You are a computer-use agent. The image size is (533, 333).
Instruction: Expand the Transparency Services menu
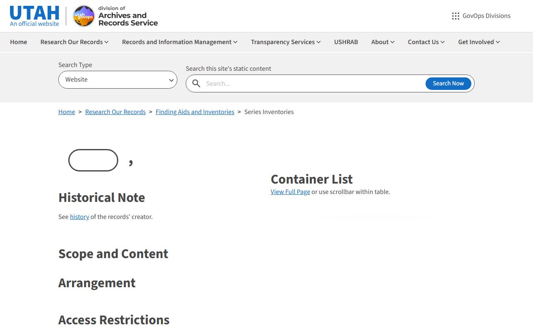[286, 42]
